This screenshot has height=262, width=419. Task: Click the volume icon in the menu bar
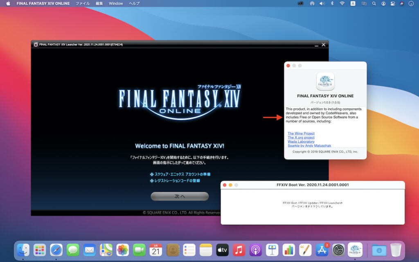pos(322,3)
